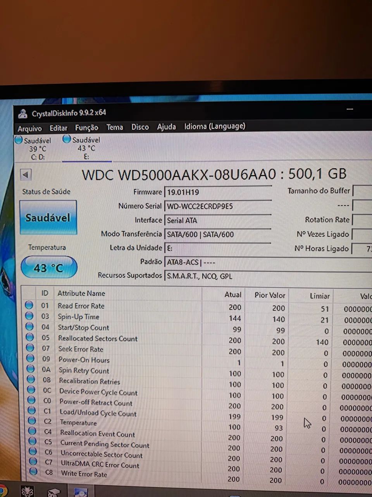Click status icon for Current Pending Sector Count
This screenshot has width=372, height=497.
pyautogui.click(x=33, y=441)
